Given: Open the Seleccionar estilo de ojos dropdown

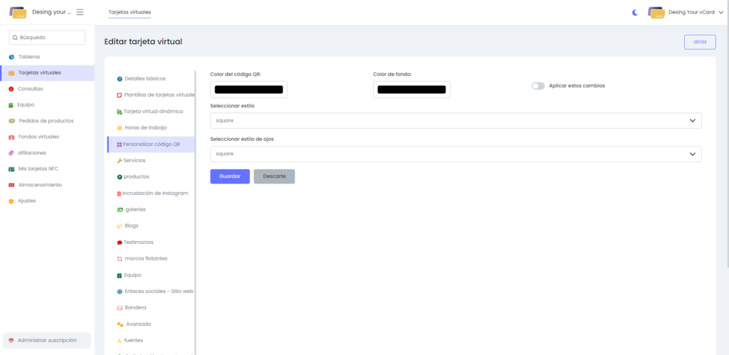Looking at the screenshot, I should (456, 154).
